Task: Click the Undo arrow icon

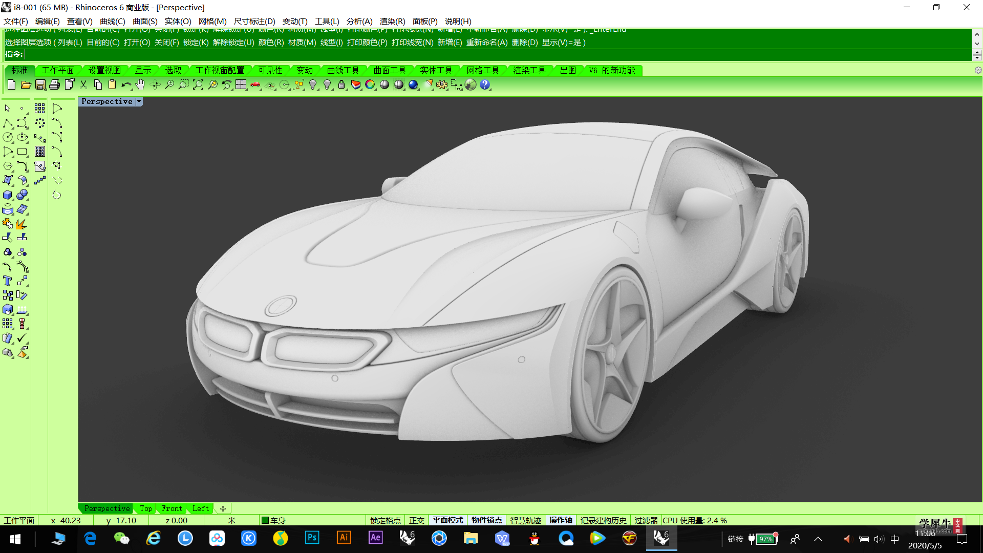Action: tap(126, 85)
